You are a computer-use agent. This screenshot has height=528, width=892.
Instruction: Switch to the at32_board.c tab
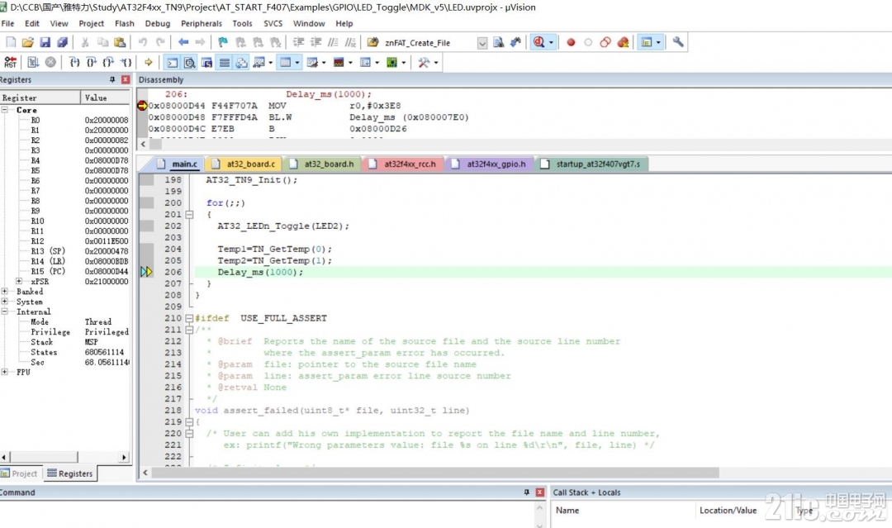(x=244, y=164)
